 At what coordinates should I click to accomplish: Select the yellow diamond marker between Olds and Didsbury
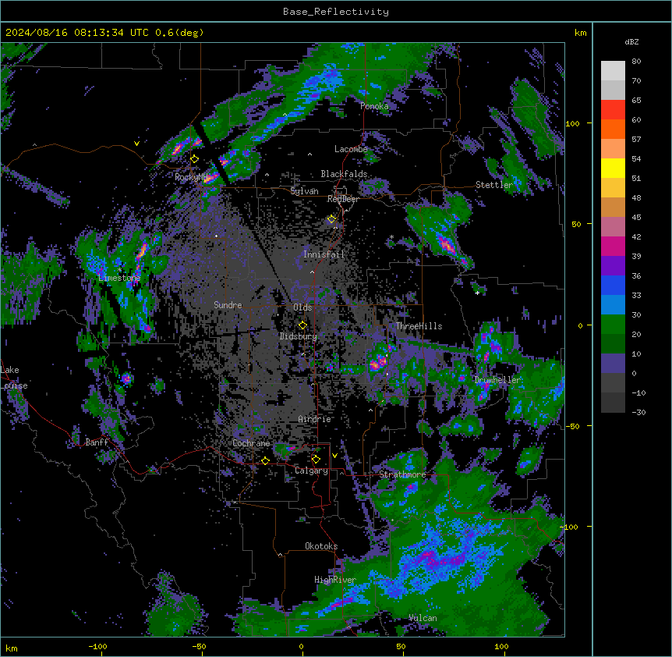(302, 325)
